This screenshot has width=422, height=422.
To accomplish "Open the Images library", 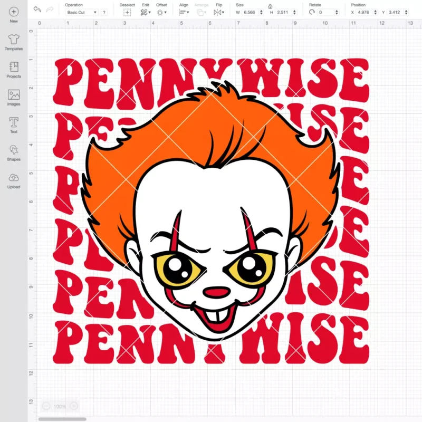I will 14,98.
